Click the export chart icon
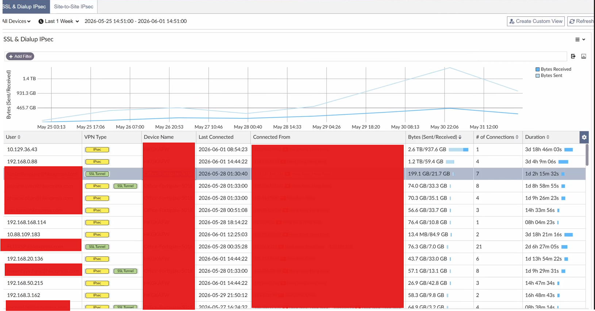Screen dimensions: 595x311 click(x=573, y=56)
